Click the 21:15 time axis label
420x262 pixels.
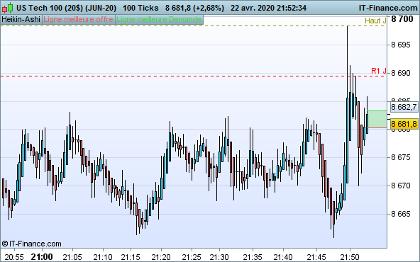131,257
